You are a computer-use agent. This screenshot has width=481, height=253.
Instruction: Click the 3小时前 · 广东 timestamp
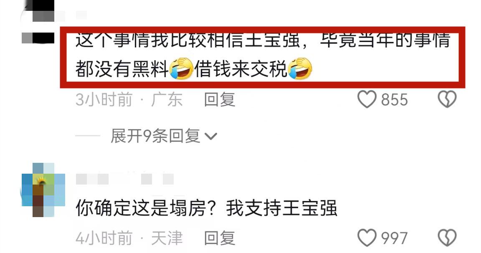129,100
